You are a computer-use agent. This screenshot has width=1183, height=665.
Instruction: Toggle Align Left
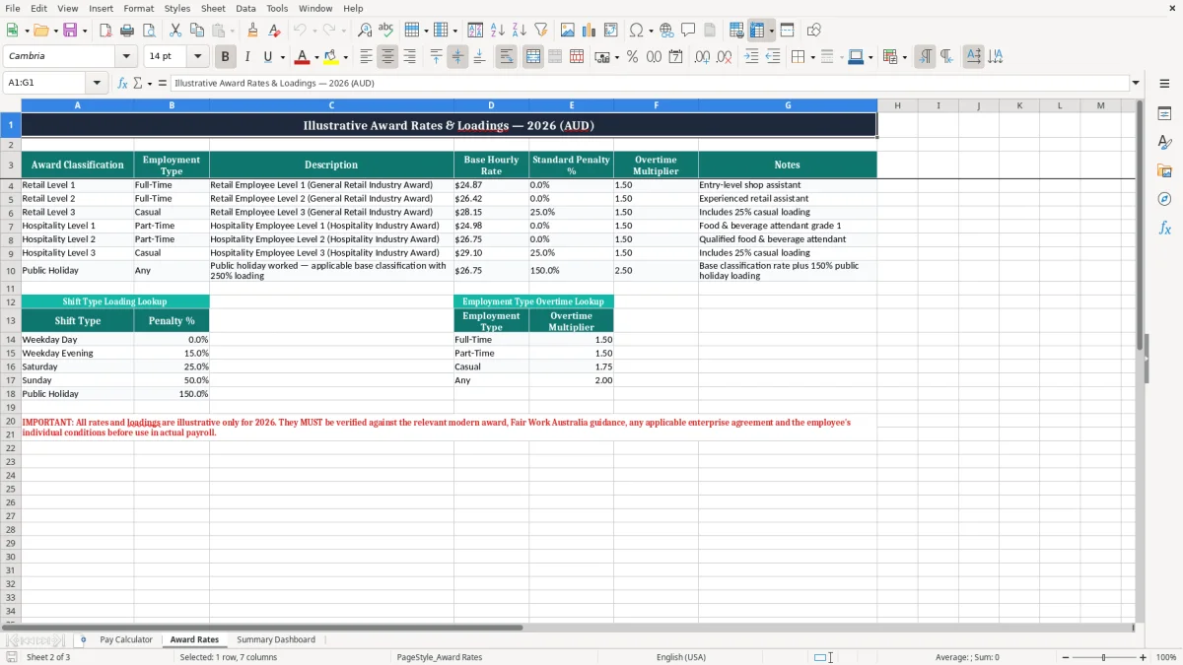tap(366, 57)
